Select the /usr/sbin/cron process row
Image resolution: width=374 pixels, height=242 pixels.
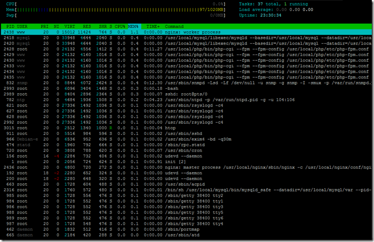[186, 150]
